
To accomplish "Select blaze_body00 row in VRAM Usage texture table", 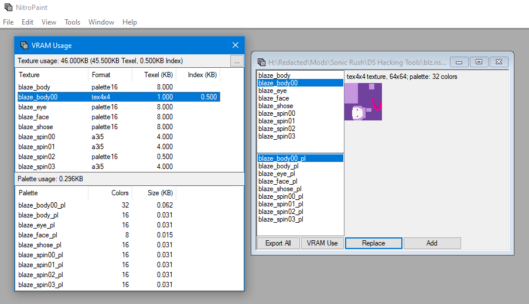I will 119,97.
